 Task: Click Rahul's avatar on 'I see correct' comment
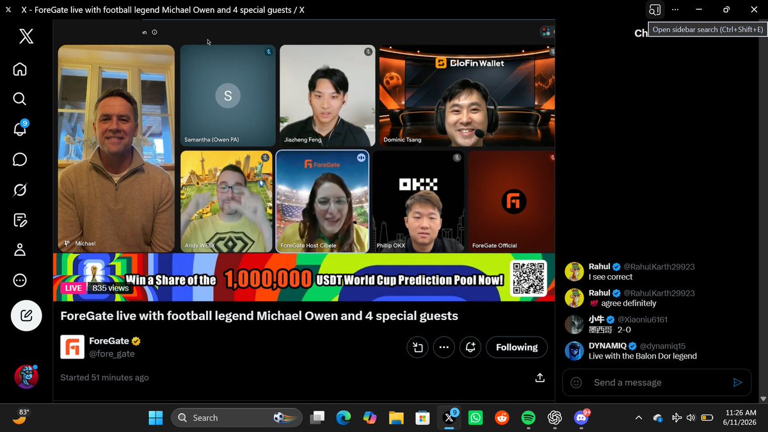[x=574, y=271]
